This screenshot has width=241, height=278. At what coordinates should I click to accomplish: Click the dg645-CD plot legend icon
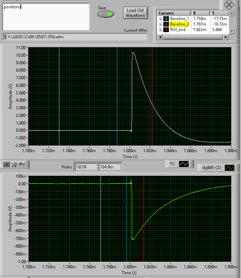pyautogui.click(x=230, y=168)
